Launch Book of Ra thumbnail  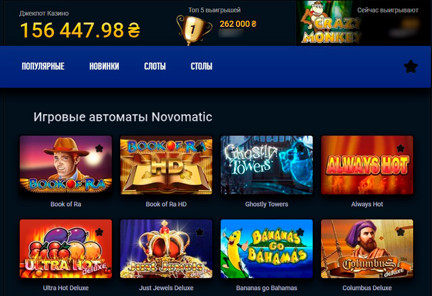click(x=66, y=165)
